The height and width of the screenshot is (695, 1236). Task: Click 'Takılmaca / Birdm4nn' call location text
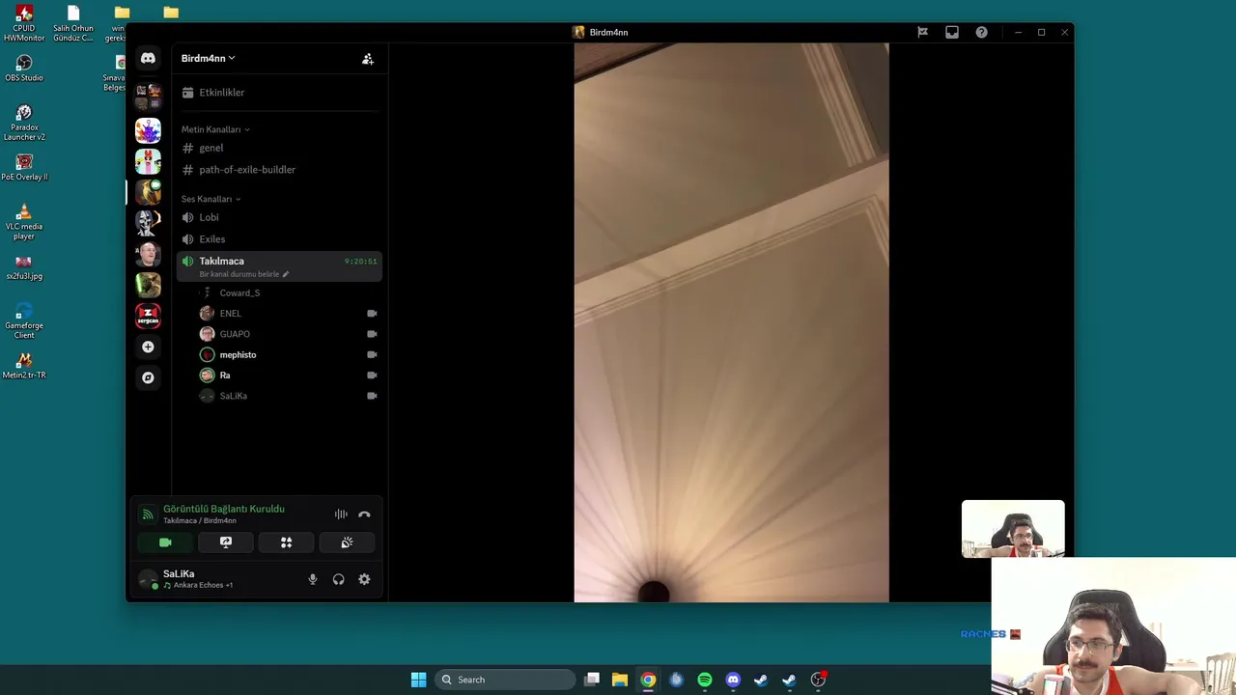coord(200,520)
